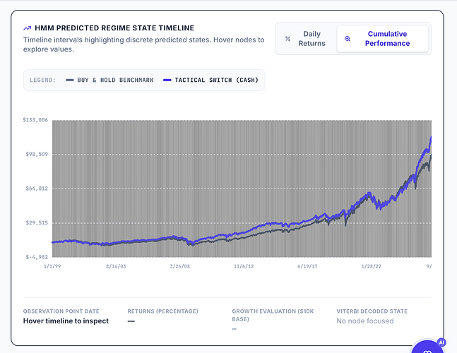Click the magnifier icon in Cumulative Performance
The height and width of the screenshot is (353, 457).
[x=347, y=39]
